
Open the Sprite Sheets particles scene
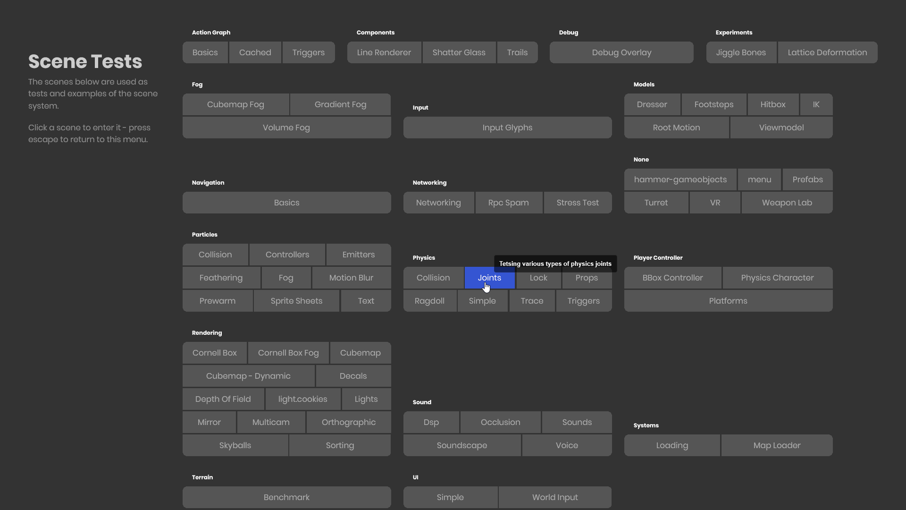(296, 301)
